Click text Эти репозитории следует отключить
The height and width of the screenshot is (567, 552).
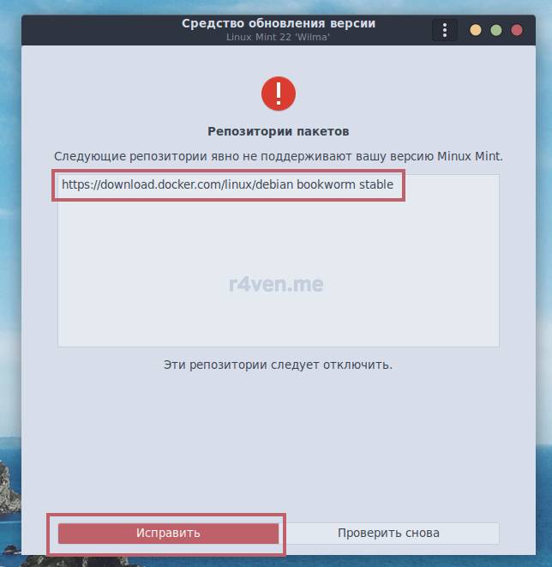point(279,365)
